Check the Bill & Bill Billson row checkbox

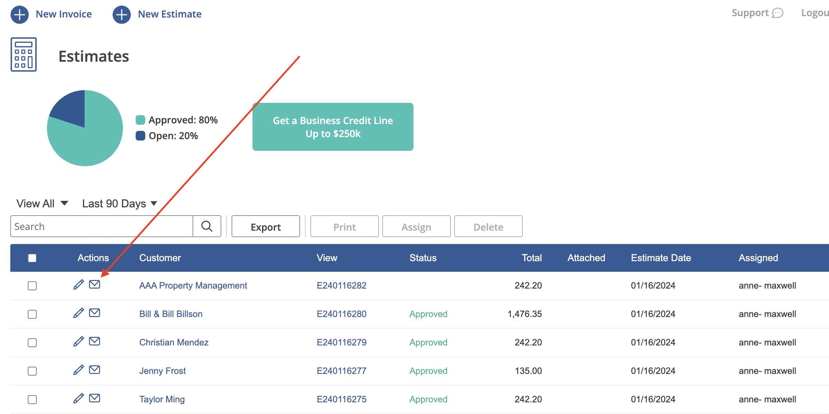[x=32, y=314]
